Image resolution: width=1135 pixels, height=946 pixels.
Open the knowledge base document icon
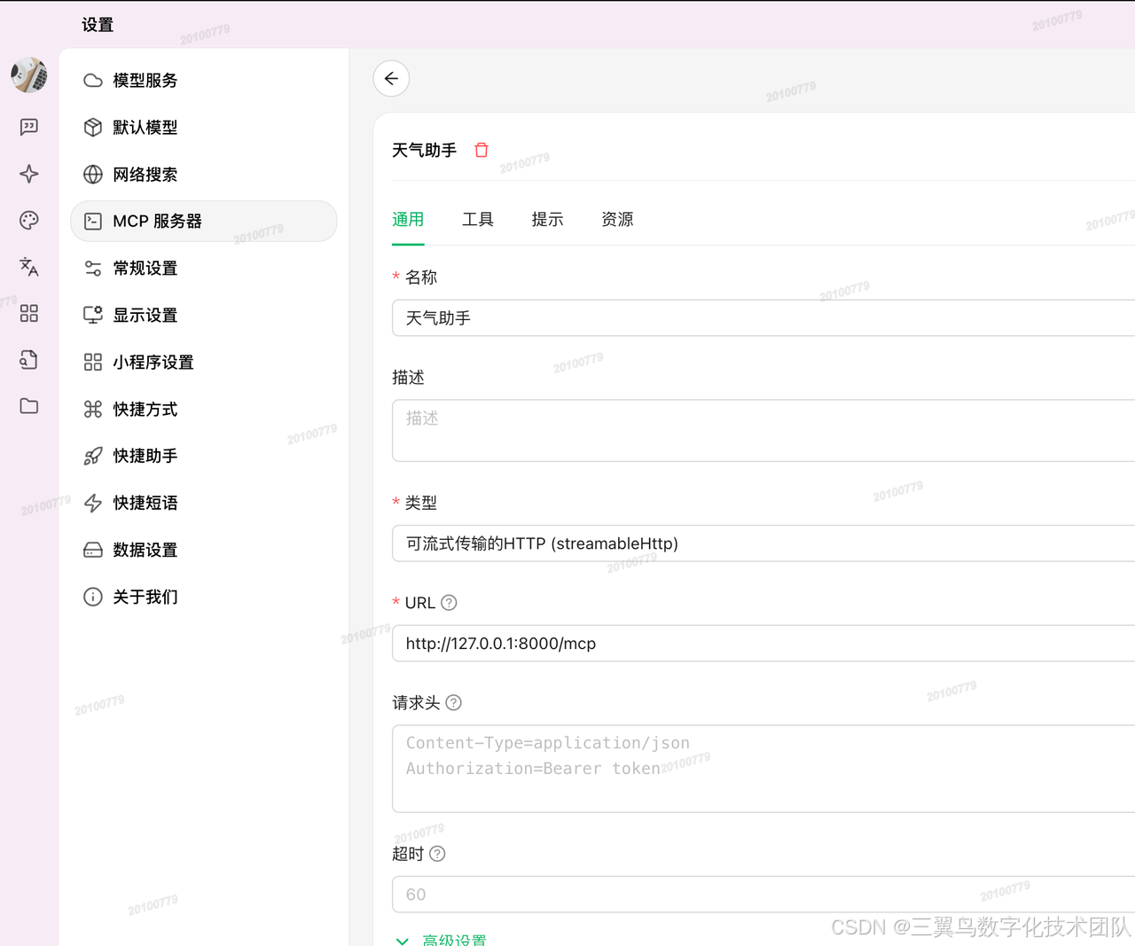coord(28,359)
